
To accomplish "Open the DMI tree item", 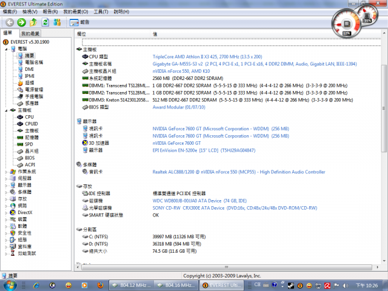I will 29,69.
